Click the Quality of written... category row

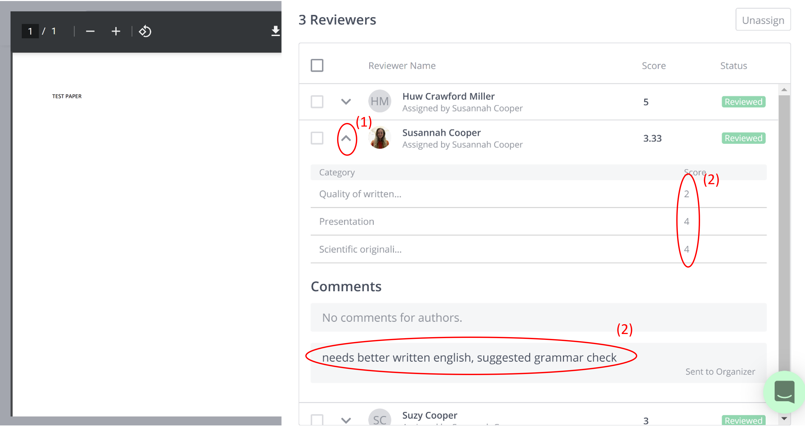[538, 194]
